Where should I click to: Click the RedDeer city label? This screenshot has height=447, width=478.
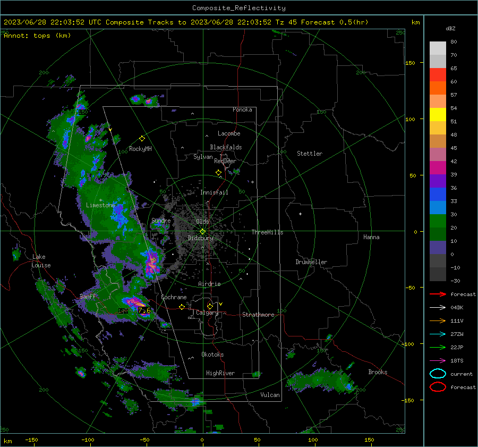point(225,161)
